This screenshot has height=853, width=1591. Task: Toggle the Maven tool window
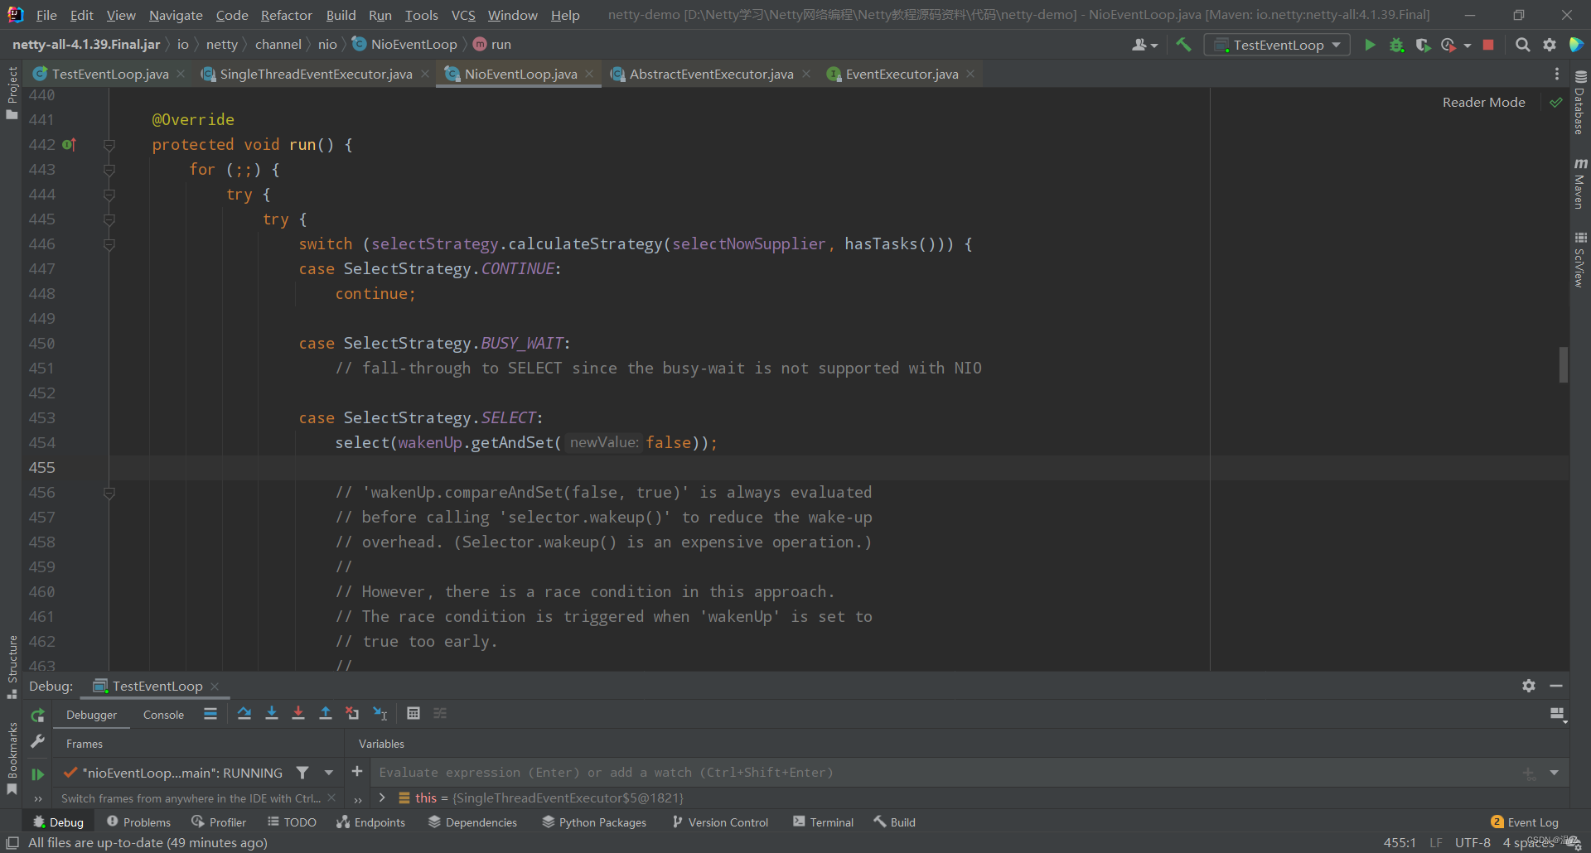pyautogui.click(x=1580, y=183)
